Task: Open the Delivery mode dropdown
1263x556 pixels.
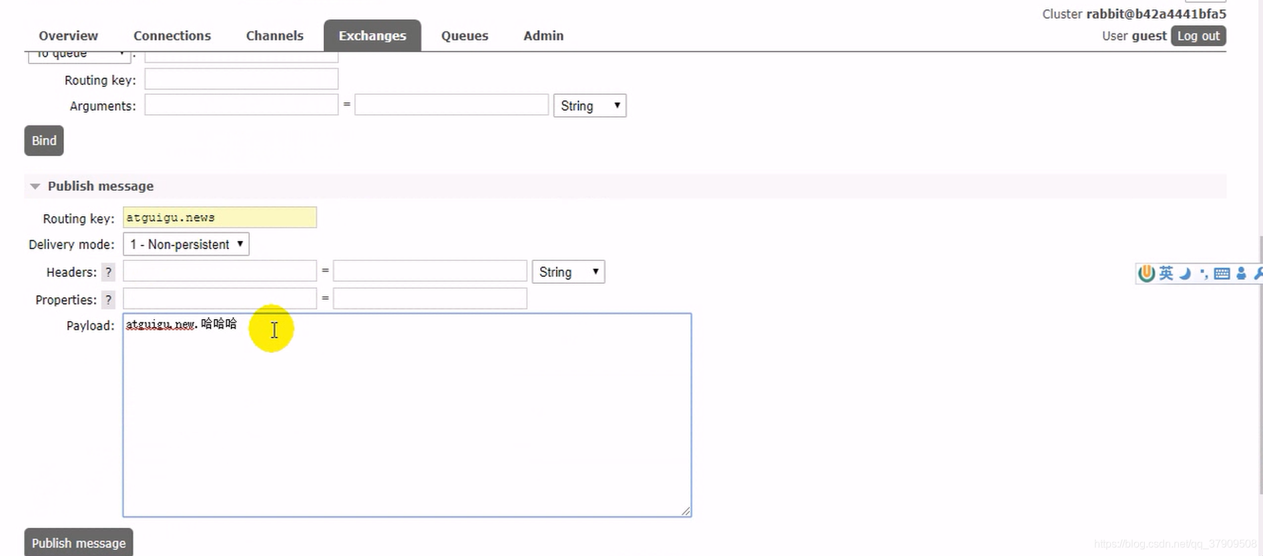Action: tap(186, 244)
